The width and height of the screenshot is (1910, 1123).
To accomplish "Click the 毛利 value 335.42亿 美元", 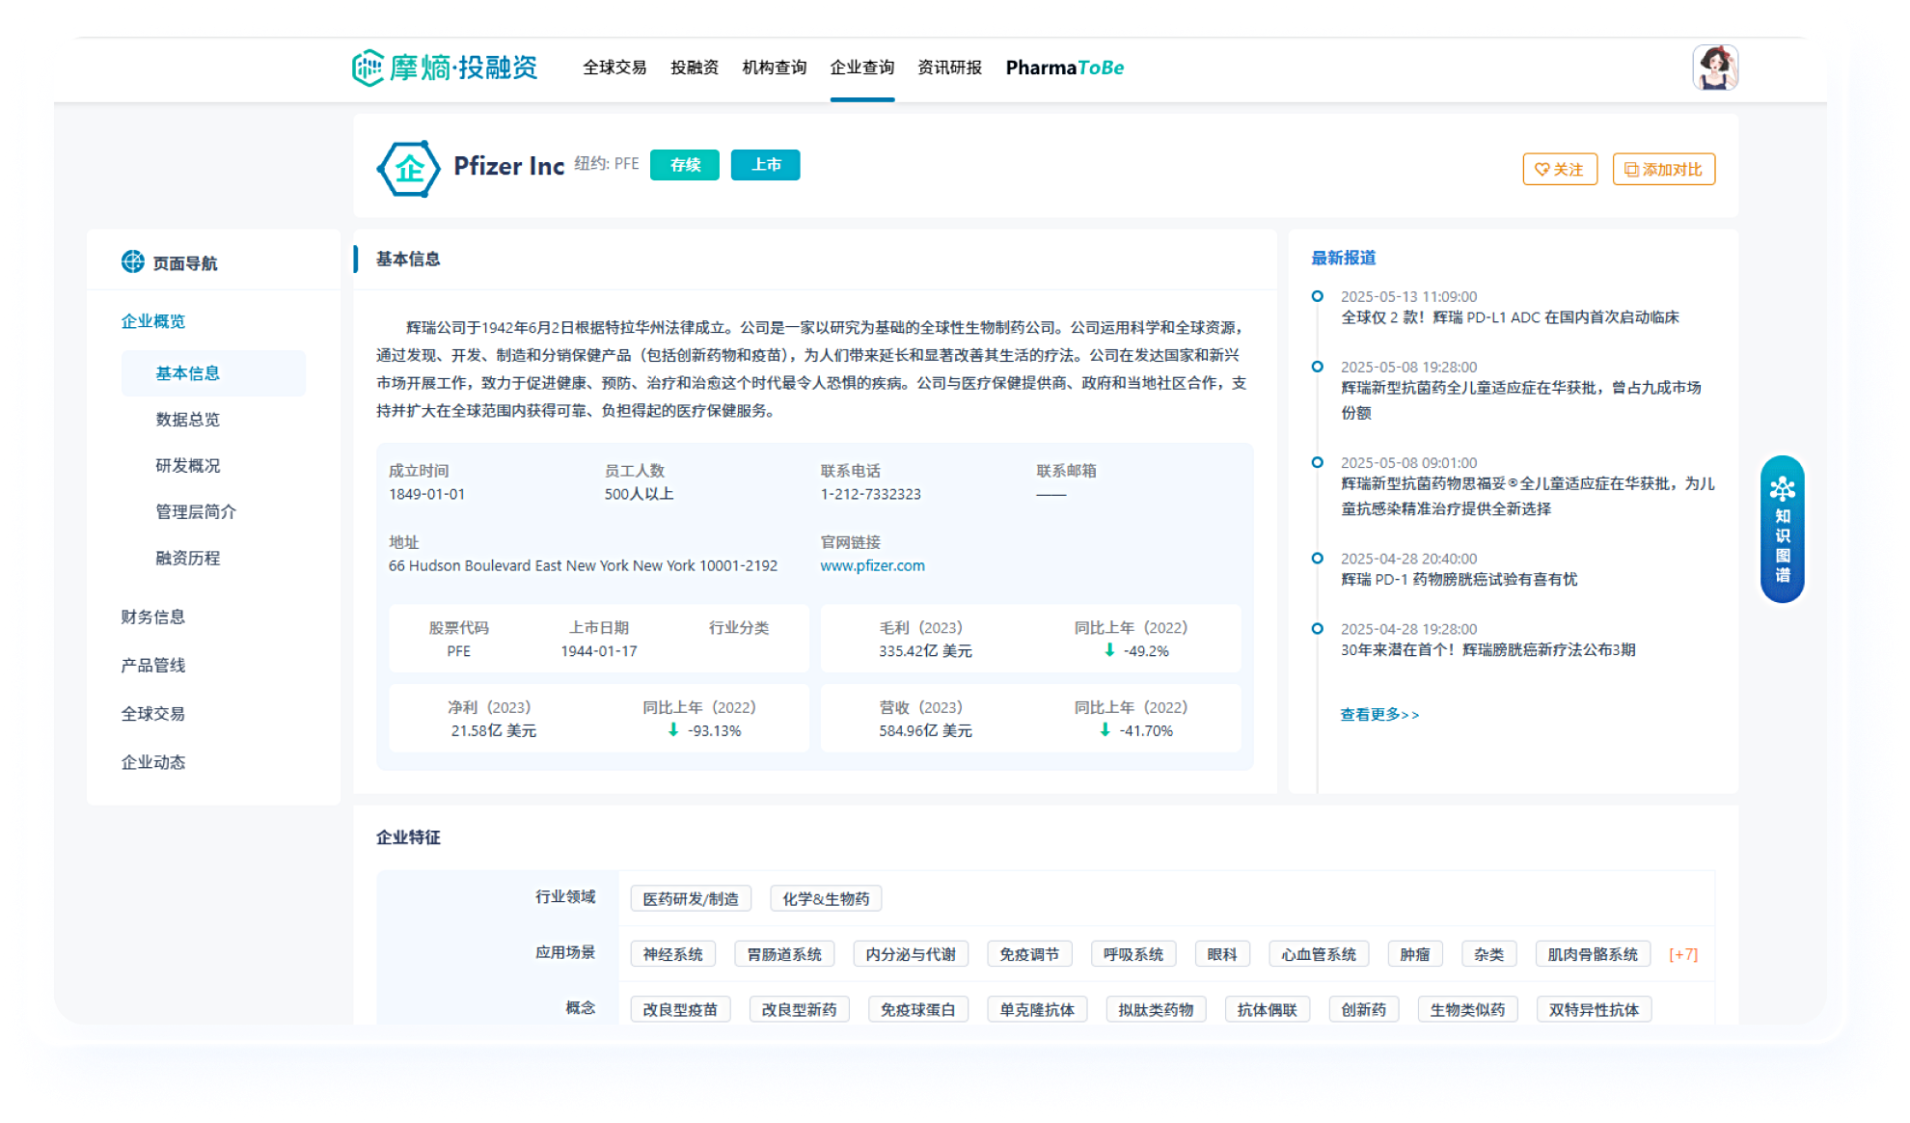I will 925,651.
